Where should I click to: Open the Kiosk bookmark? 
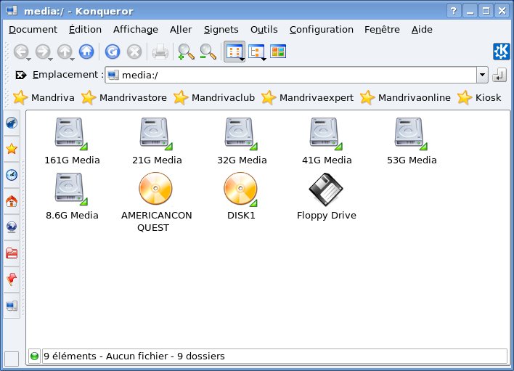[x=479, y=98]
